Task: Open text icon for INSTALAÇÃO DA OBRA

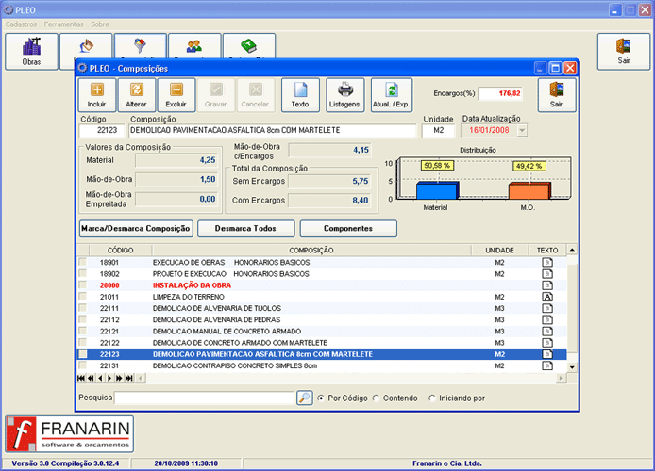Action: (547, 285)
